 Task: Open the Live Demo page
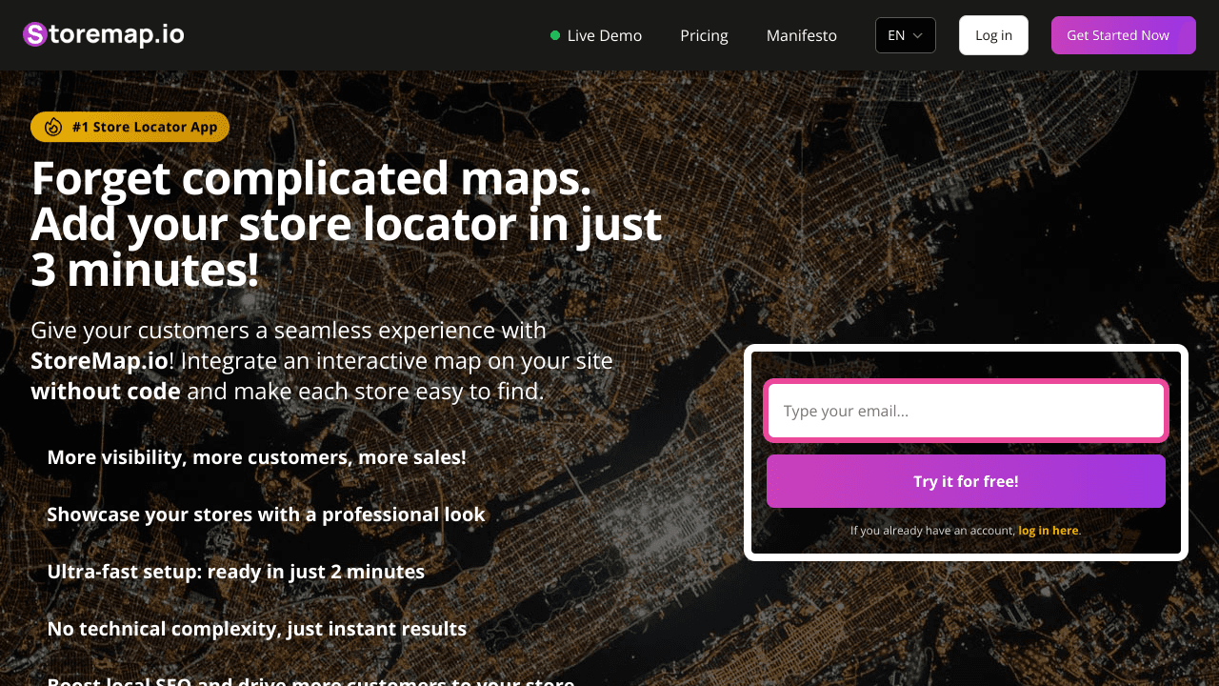click(x=596, y=35)
